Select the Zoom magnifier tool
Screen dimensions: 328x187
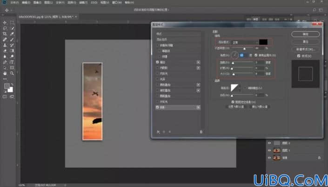[x=12, y=73]
